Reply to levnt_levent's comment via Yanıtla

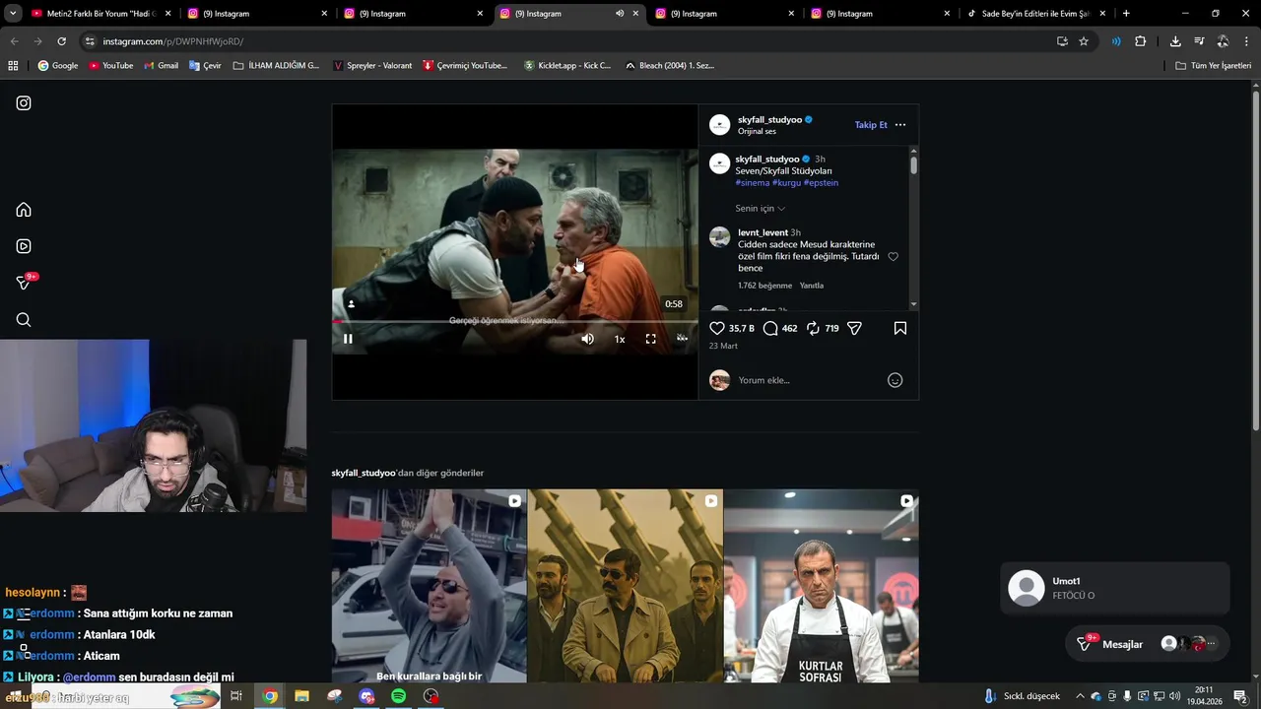(x=812, y=286)
